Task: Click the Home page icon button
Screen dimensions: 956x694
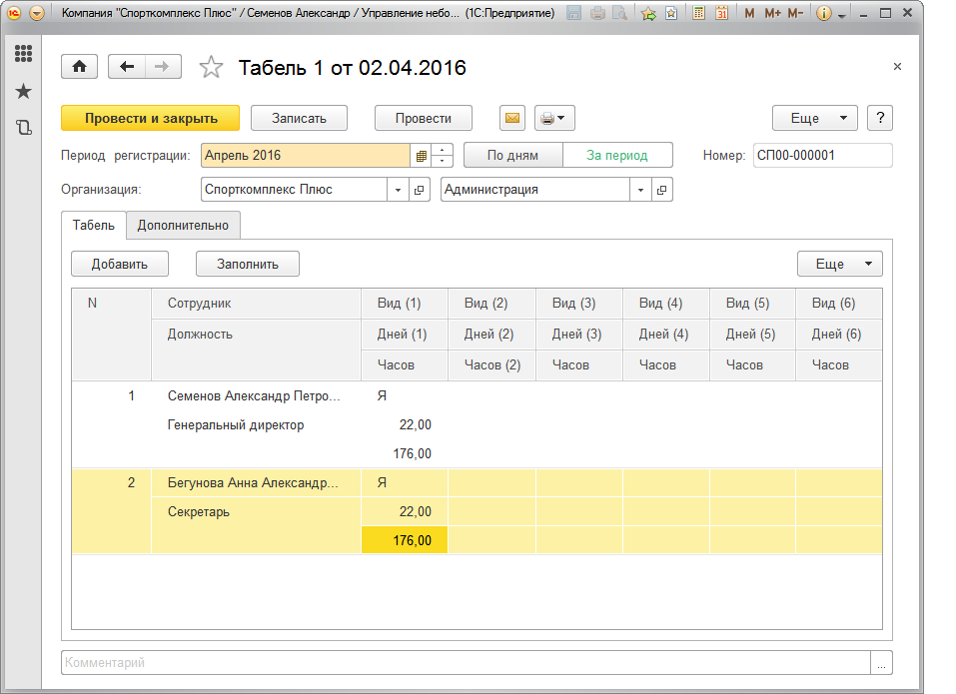Action: click(x=79, y=66)
